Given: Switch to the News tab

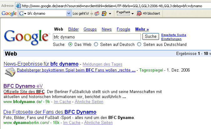Looking at the screenshot, I should click(x=106, y=29).
